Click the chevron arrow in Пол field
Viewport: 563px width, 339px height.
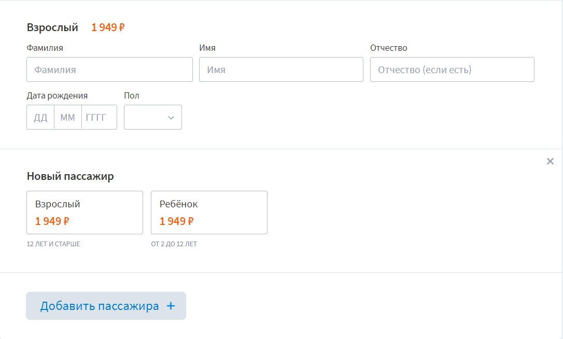[171, 118]
